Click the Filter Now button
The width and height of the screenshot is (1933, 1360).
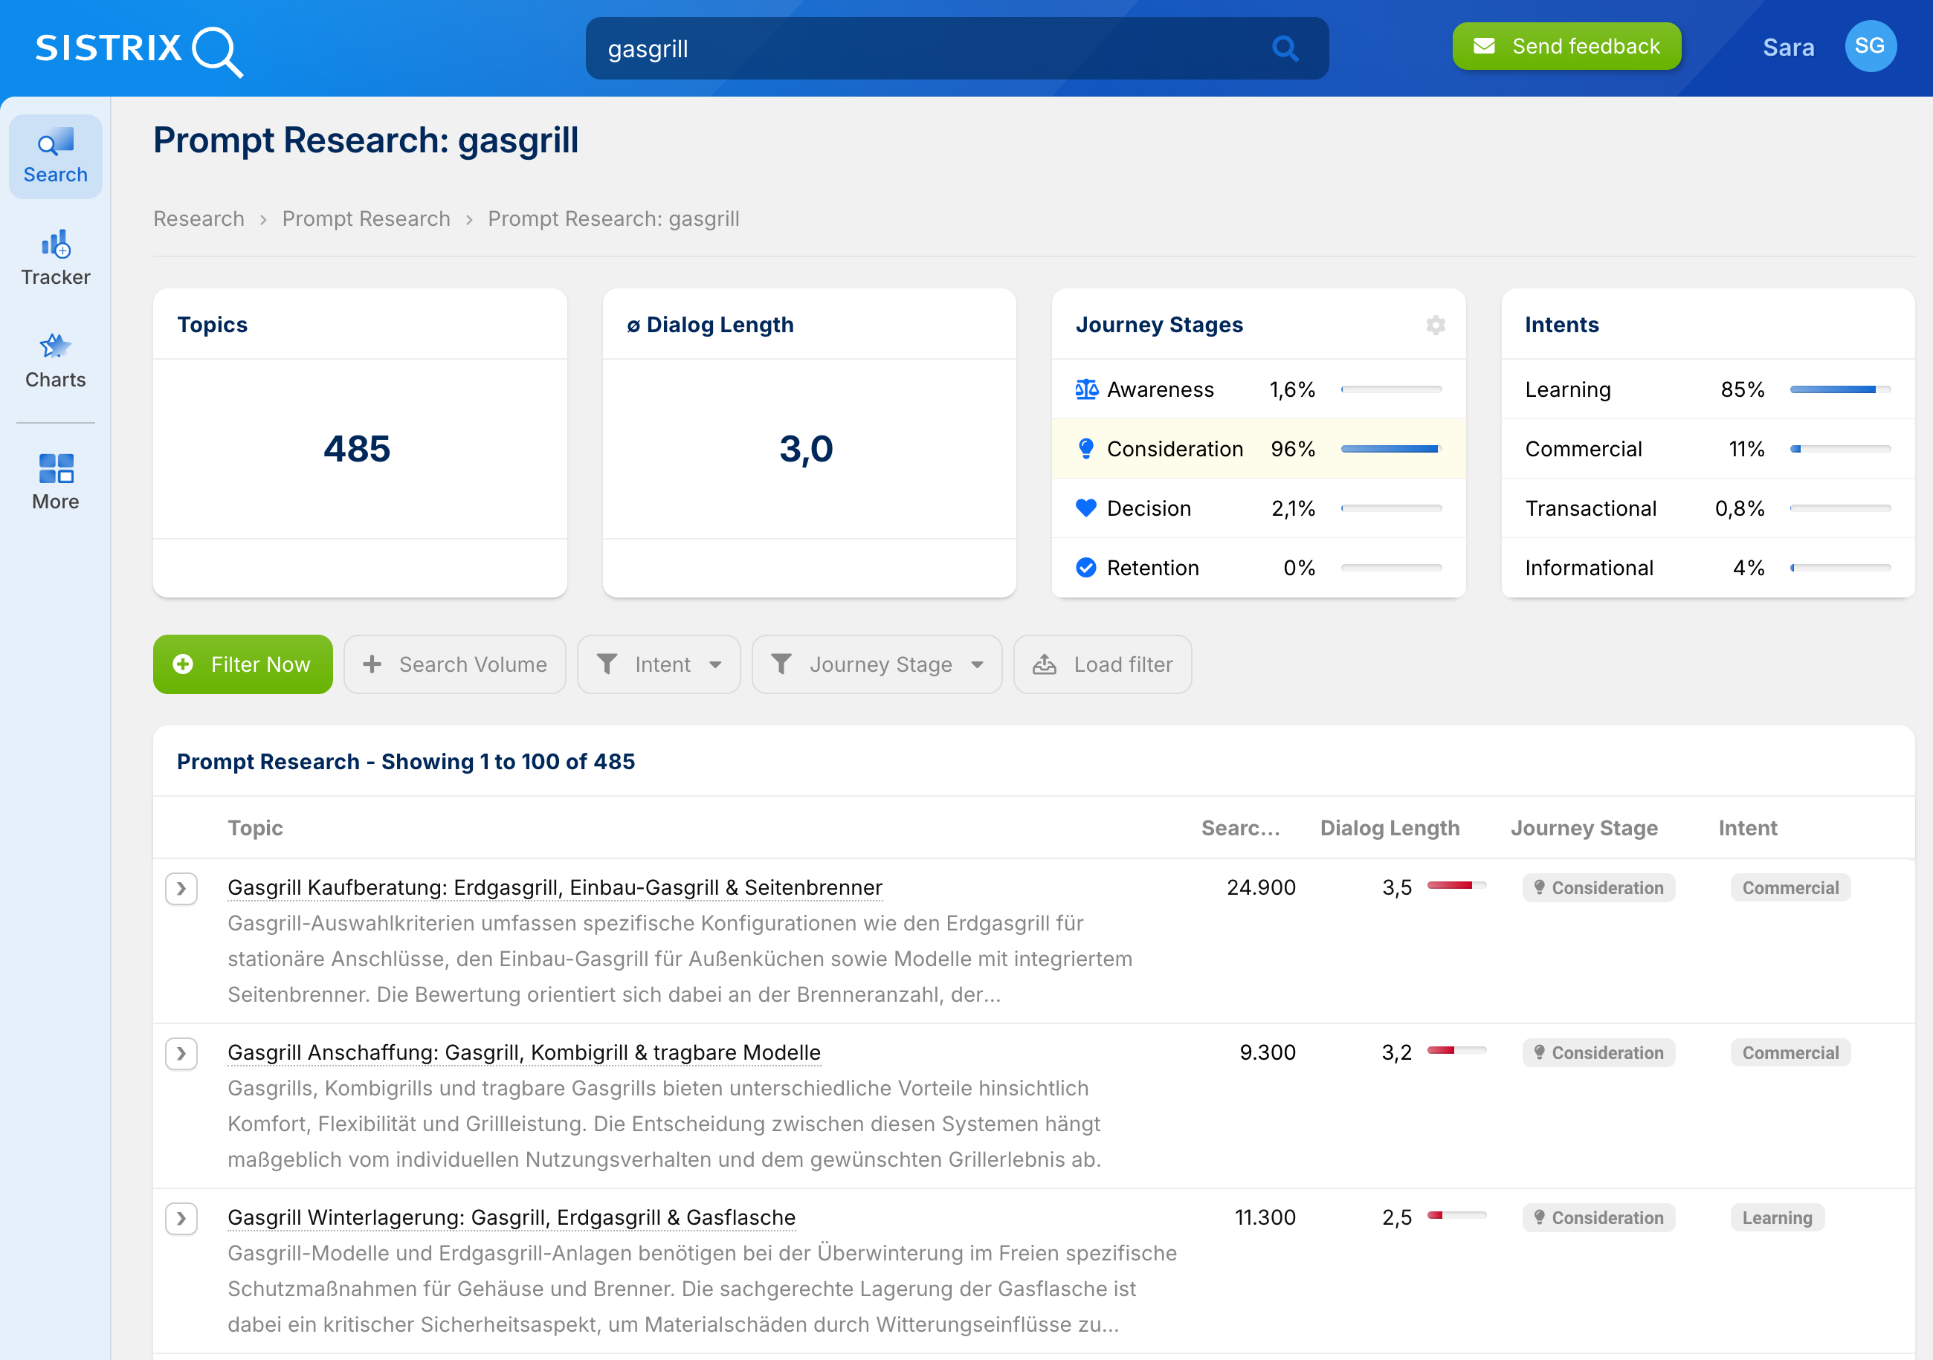(x=242, y=664)
